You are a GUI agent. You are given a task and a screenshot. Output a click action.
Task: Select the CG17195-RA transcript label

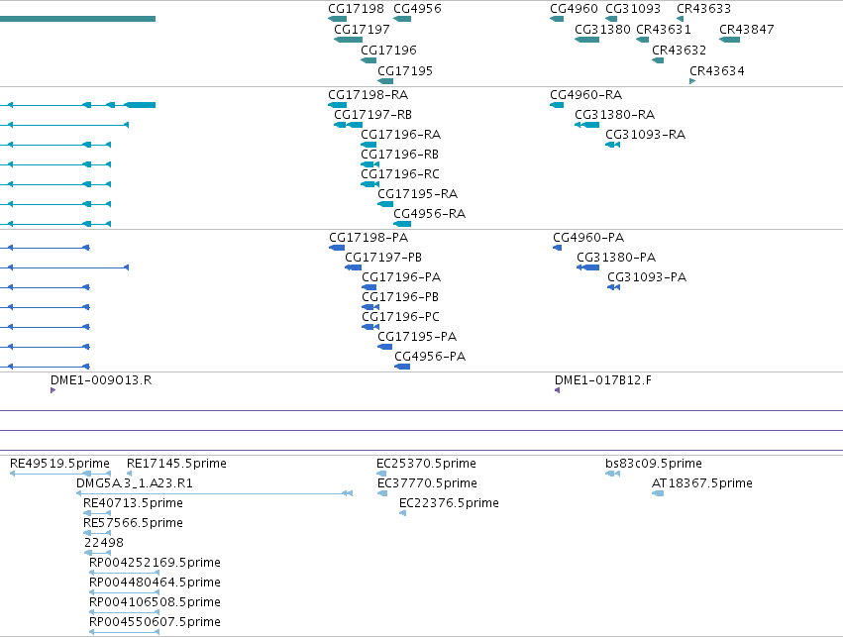click(x=417, y=194)
